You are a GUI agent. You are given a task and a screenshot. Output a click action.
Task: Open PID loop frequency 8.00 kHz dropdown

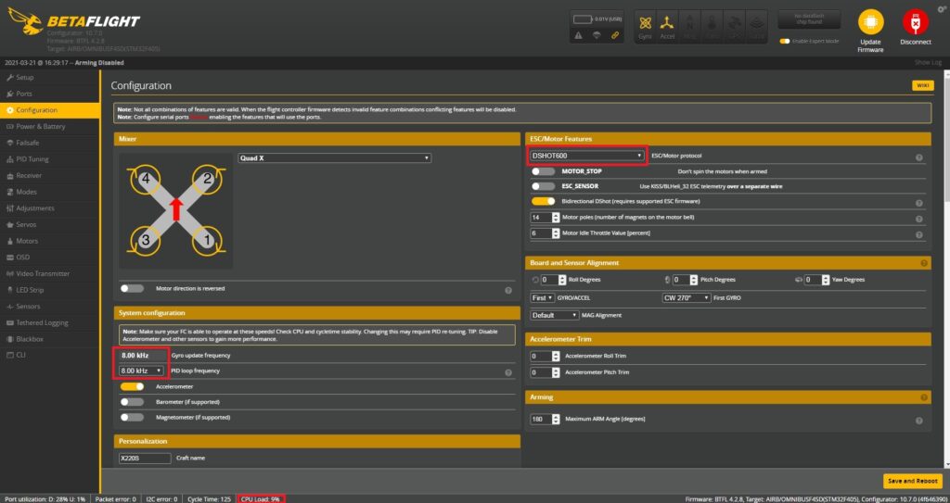(x=142, y=371)
